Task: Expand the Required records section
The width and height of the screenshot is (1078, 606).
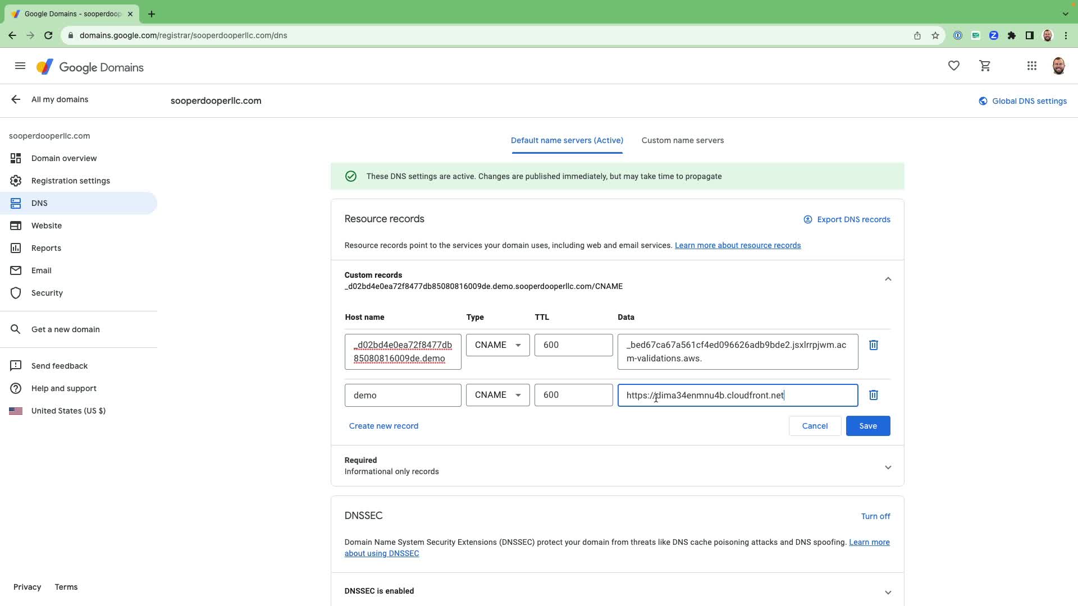Action: (x=888, y=467)
